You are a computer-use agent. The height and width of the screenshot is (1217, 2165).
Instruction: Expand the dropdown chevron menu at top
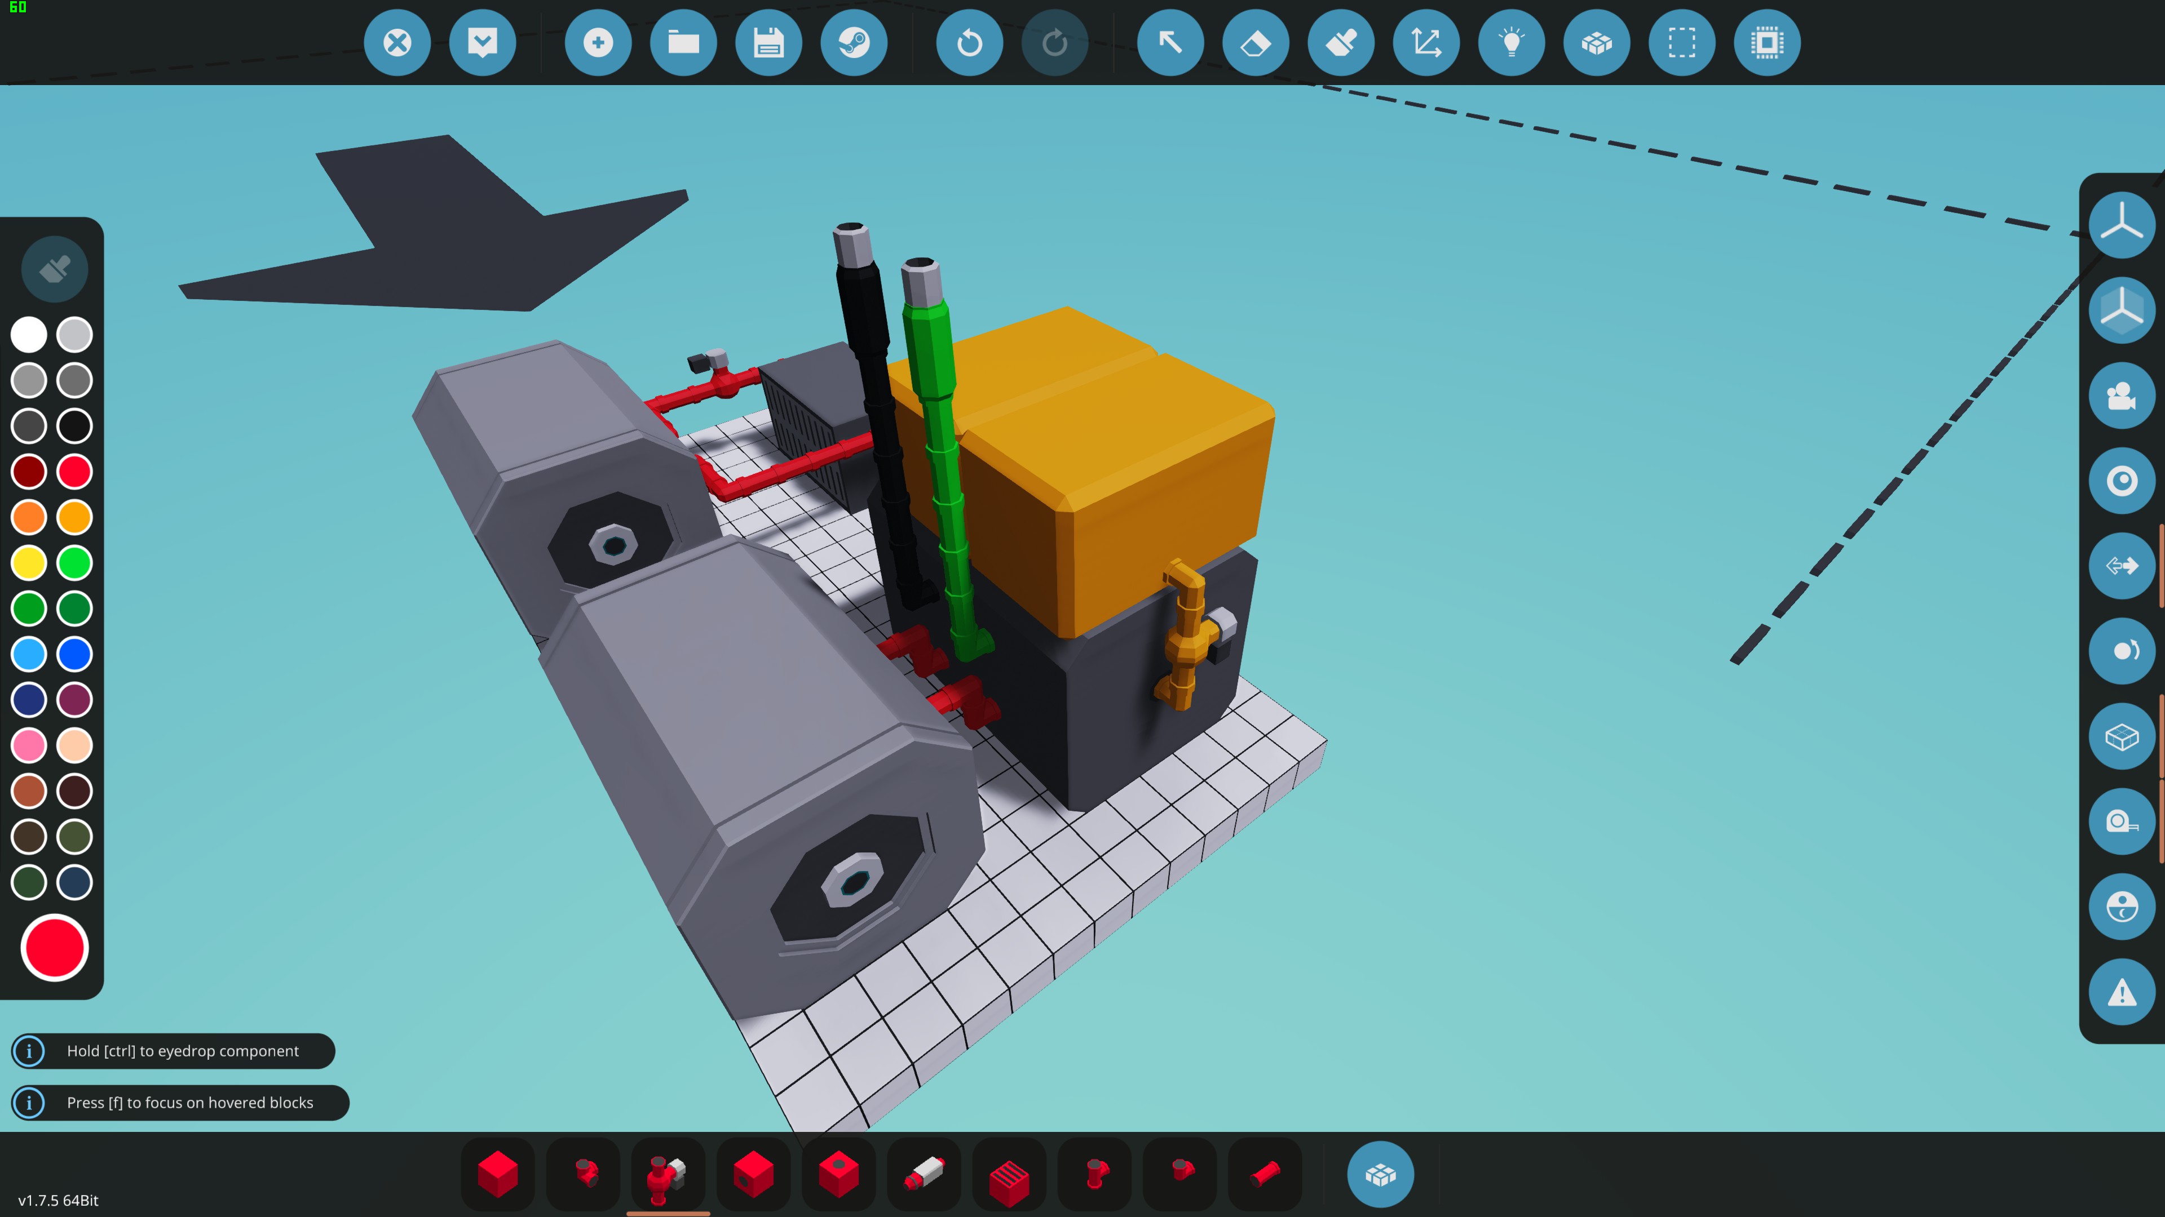click(483, 43)
